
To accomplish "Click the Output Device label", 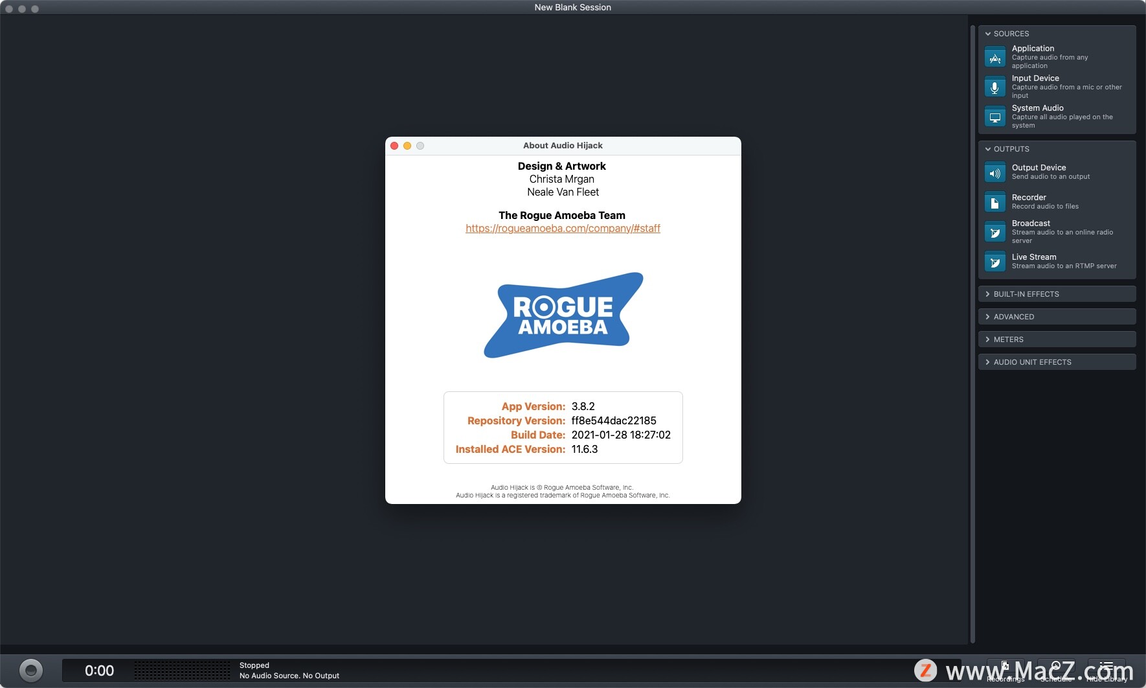I will tap(1039, 168).
